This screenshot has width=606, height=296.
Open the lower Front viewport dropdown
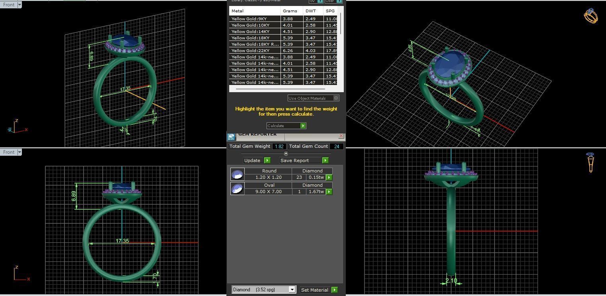point(19,152)
